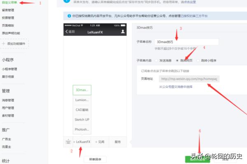The height and width of the screenshot is (164, 247).
Task: Click 从公众号图文消息中选择 link
Action: point(176,87)
